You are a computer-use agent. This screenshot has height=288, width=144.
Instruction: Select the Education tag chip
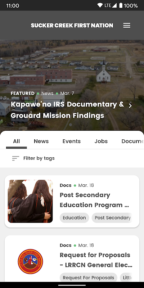[75, 218]
